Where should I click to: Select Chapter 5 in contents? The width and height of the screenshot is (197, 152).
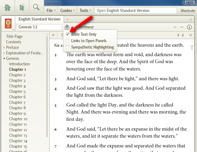[17, 92]
